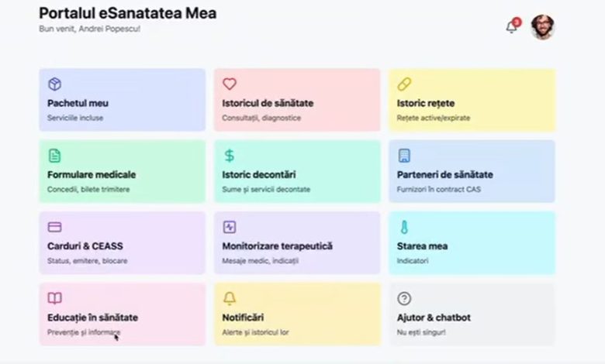Image resolution: width=605 pixels, height=364 pixels.
Task: Click the box icon on Pachetul meu
Action: (54, 84)
